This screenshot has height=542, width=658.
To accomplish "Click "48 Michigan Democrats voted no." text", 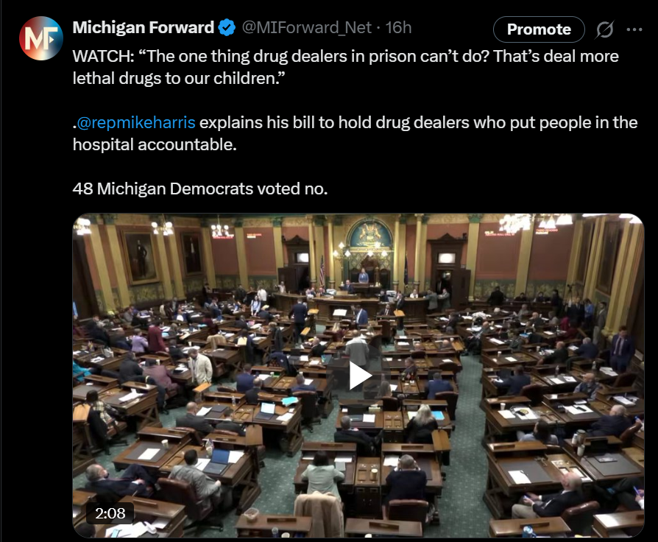I will coord(199,189).
